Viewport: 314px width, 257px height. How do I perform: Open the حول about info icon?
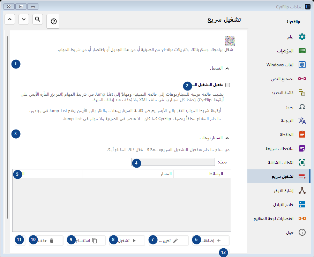[x=302, y=232]
